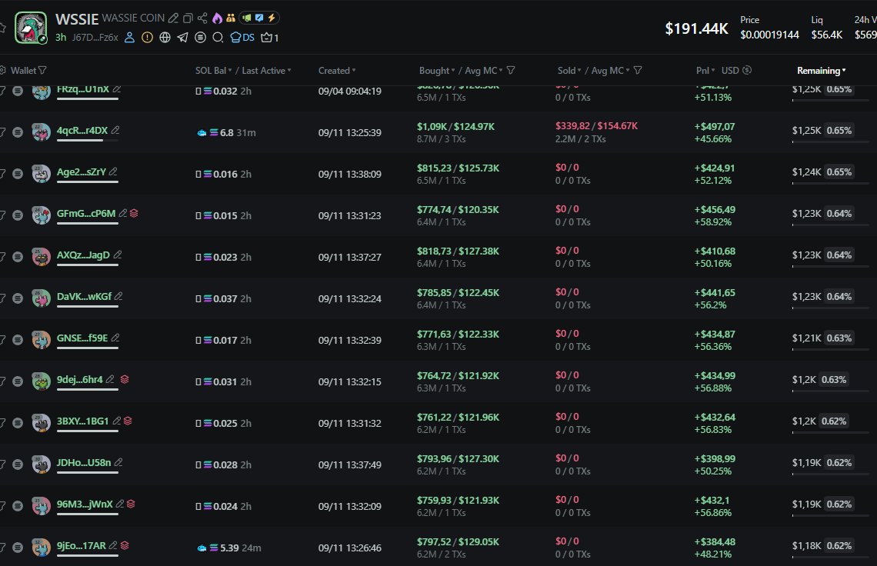Rename wallet Age2...sZrY with pencil

[113, 171]
